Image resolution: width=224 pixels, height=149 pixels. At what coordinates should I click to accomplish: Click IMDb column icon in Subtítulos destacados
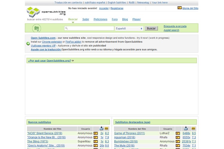tap(193, 128)
